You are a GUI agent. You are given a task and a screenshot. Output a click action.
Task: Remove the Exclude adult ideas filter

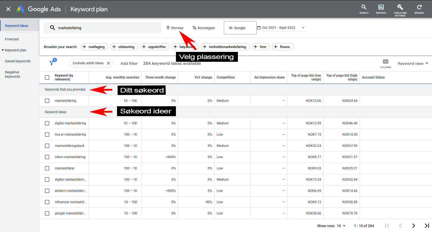coord(108,63)
